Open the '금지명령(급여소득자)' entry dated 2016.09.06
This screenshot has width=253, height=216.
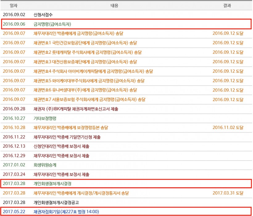[52, 24]
